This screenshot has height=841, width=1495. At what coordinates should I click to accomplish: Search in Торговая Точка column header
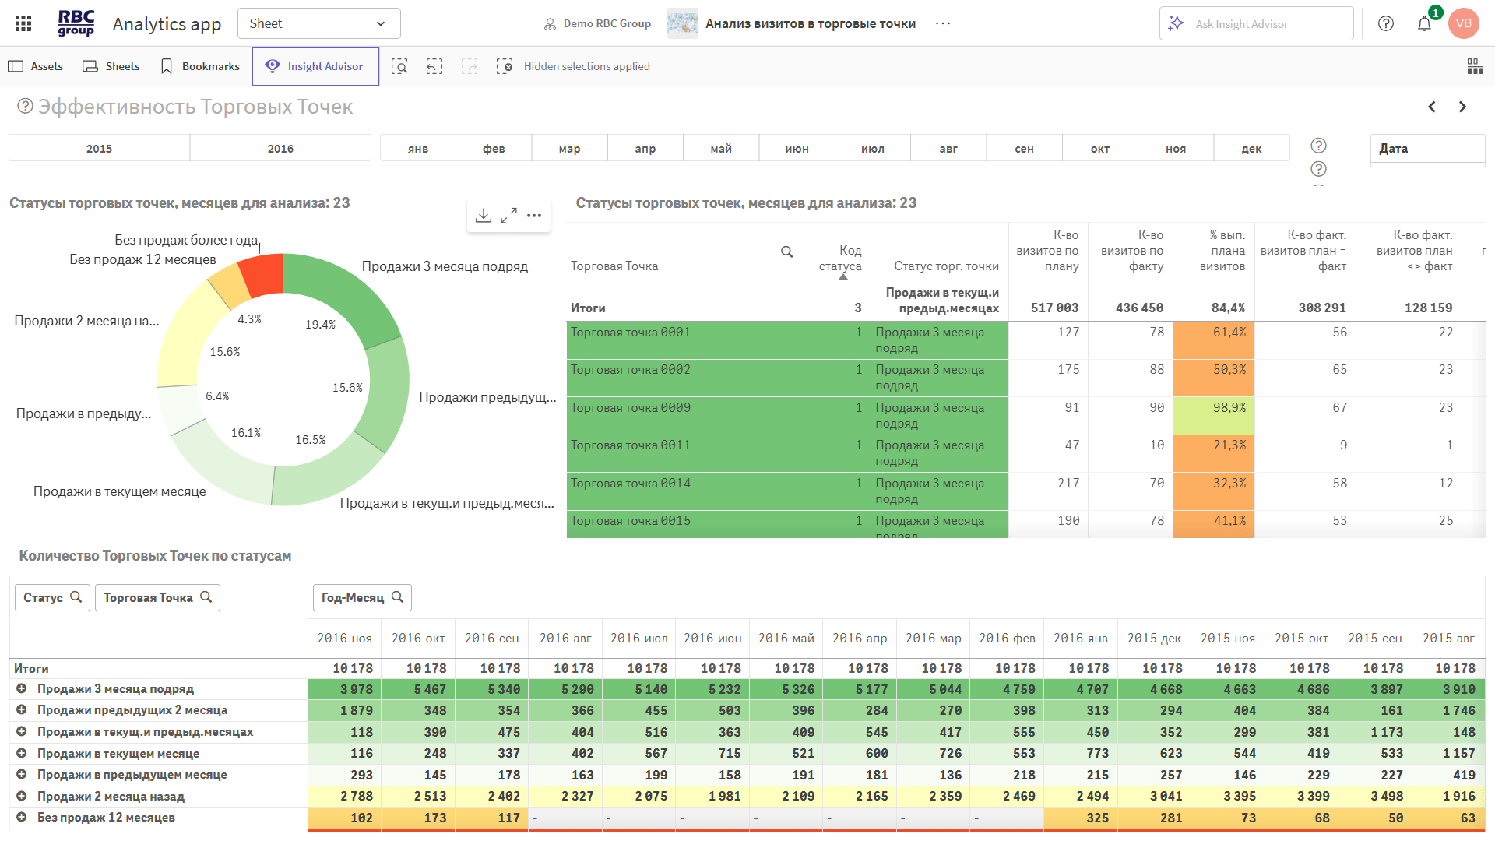point(786,252)
